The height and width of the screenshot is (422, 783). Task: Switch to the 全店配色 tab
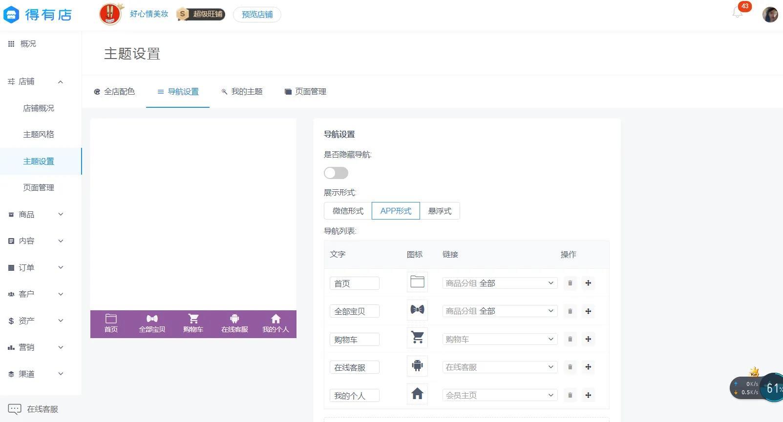pyautogui.click(x=114, y=91)
